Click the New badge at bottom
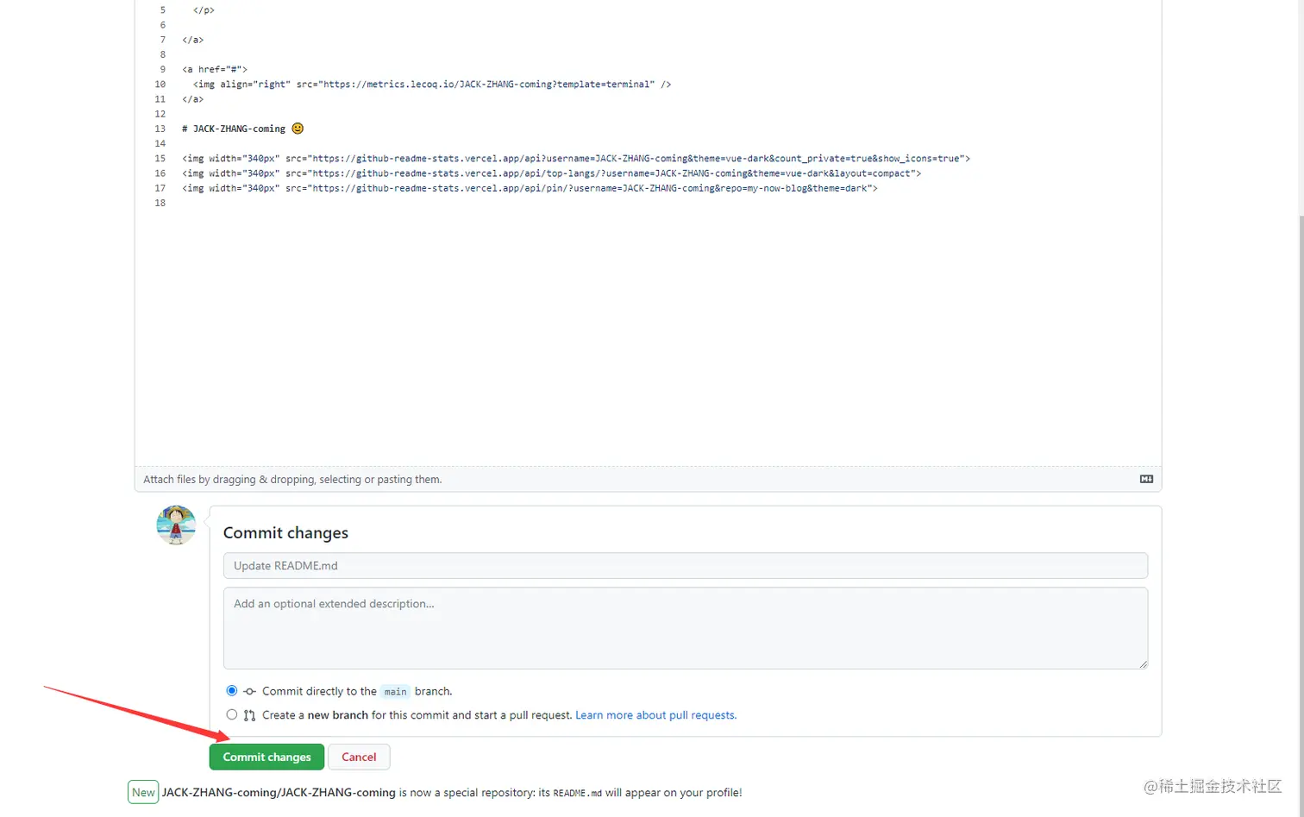This screenshot has width=1304, height=817. (x=143, y=792)
